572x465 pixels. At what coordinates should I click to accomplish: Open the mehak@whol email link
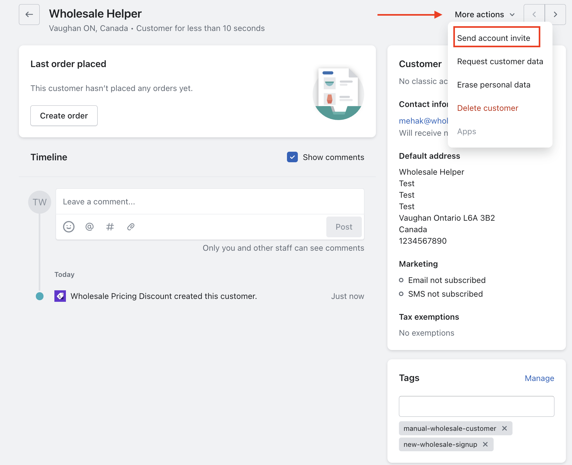(423, 121)
